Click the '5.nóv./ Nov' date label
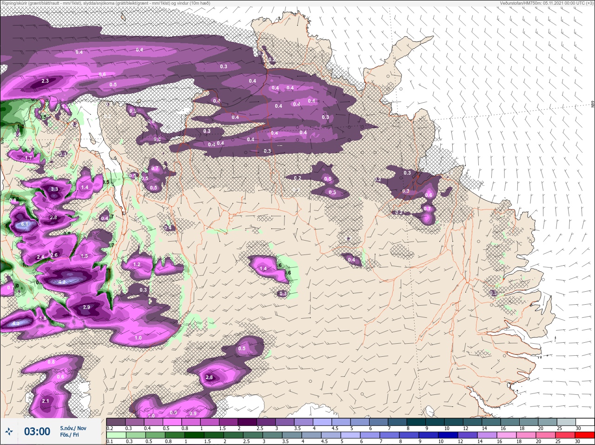 coord(73,428)
